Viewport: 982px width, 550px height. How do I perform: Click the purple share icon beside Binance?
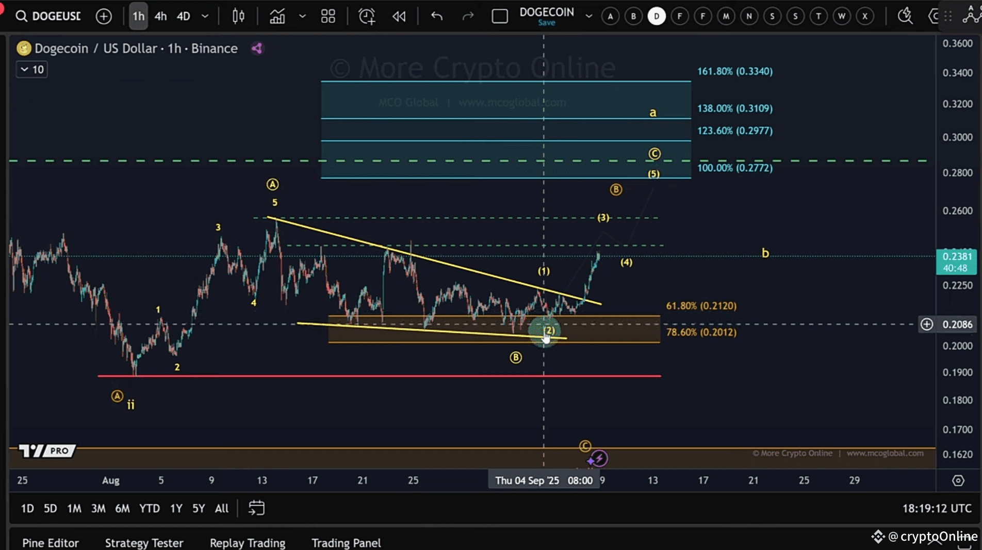click(257, 48)
